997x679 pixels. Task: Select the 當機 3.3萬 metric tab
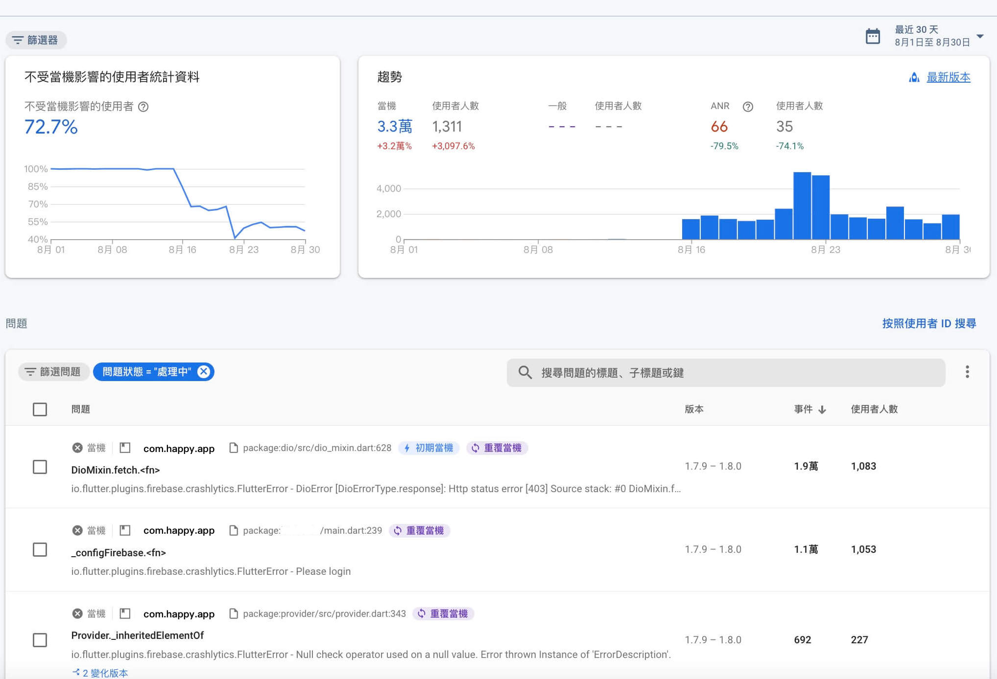coord(394,127)
